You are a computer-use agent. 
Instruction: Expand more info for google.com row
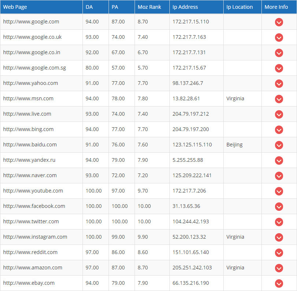point(279,22)
